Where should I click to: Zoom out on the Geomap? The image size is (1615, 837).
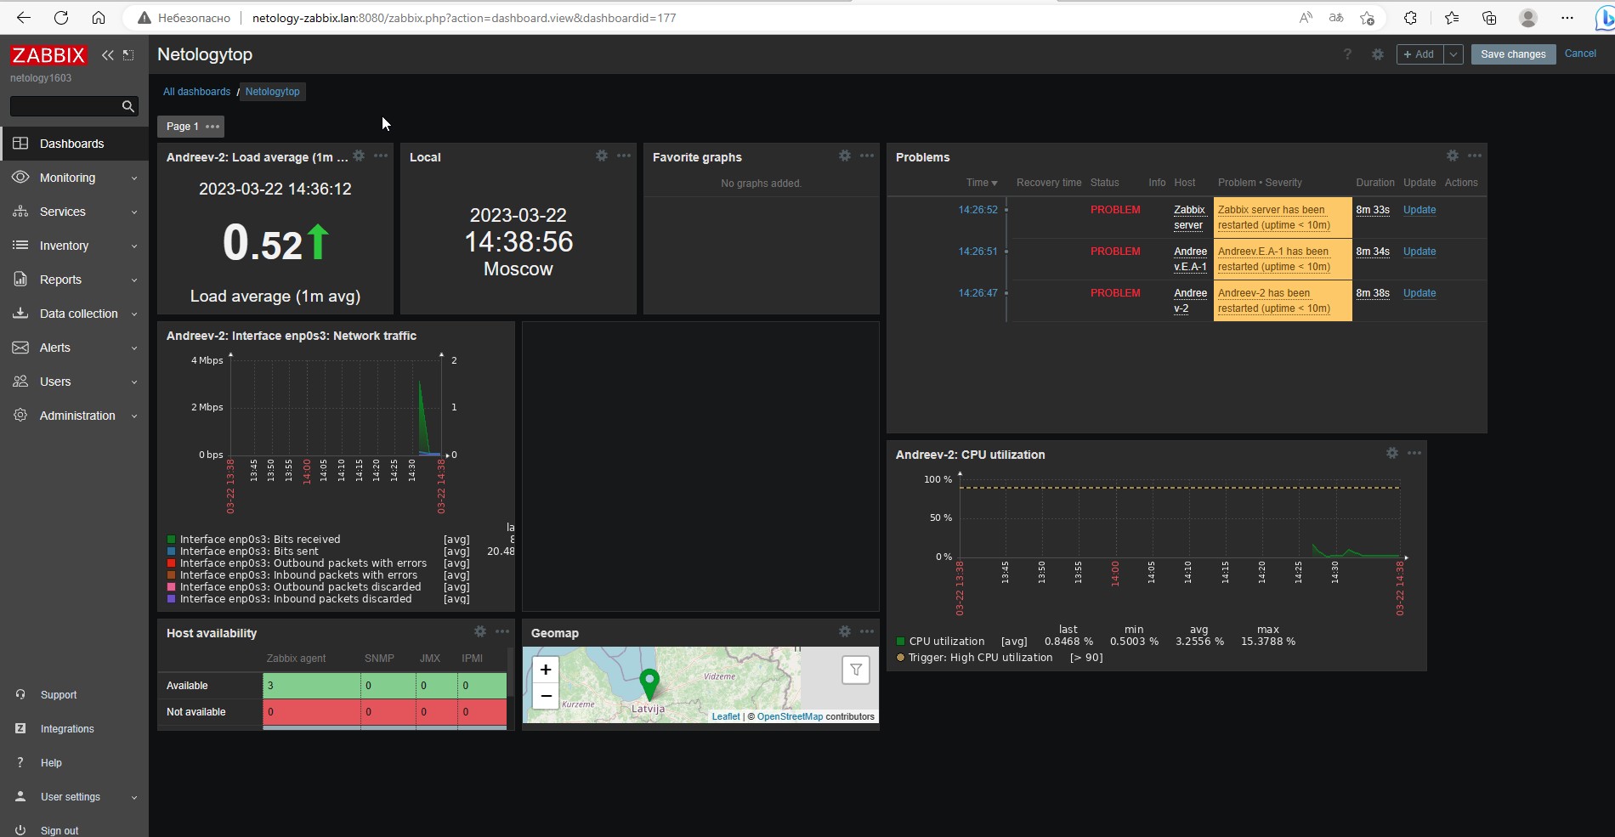(x=546, y=696)
